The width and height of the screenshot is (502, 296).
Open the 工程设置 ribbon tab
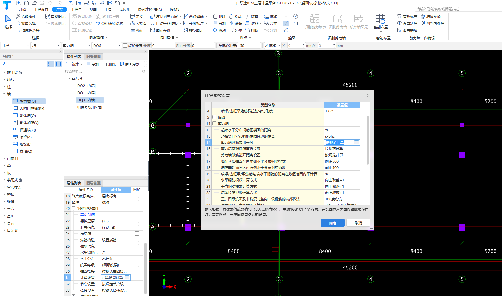pyautogui.click(x=41, y=9)
